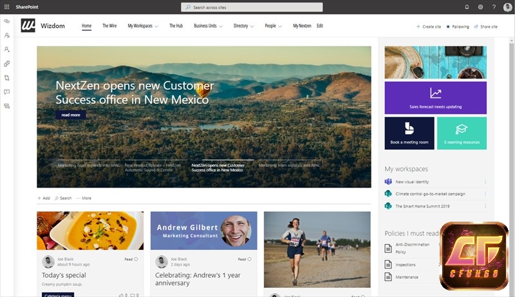
Task: Click document icon for Inspections policy
Action: [x=388, y=264]
